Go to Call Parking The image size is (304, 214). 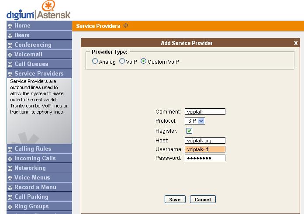pyautogui.click(x=39, y=197)
